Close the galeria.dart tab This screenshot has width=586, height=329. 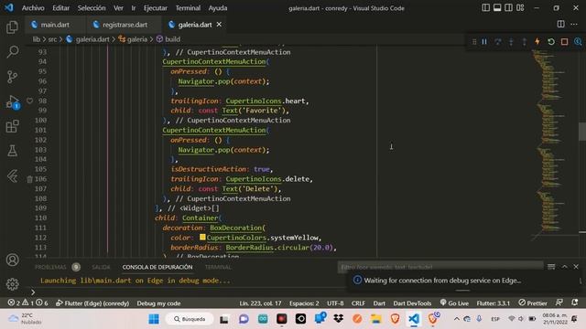(220, 25)
